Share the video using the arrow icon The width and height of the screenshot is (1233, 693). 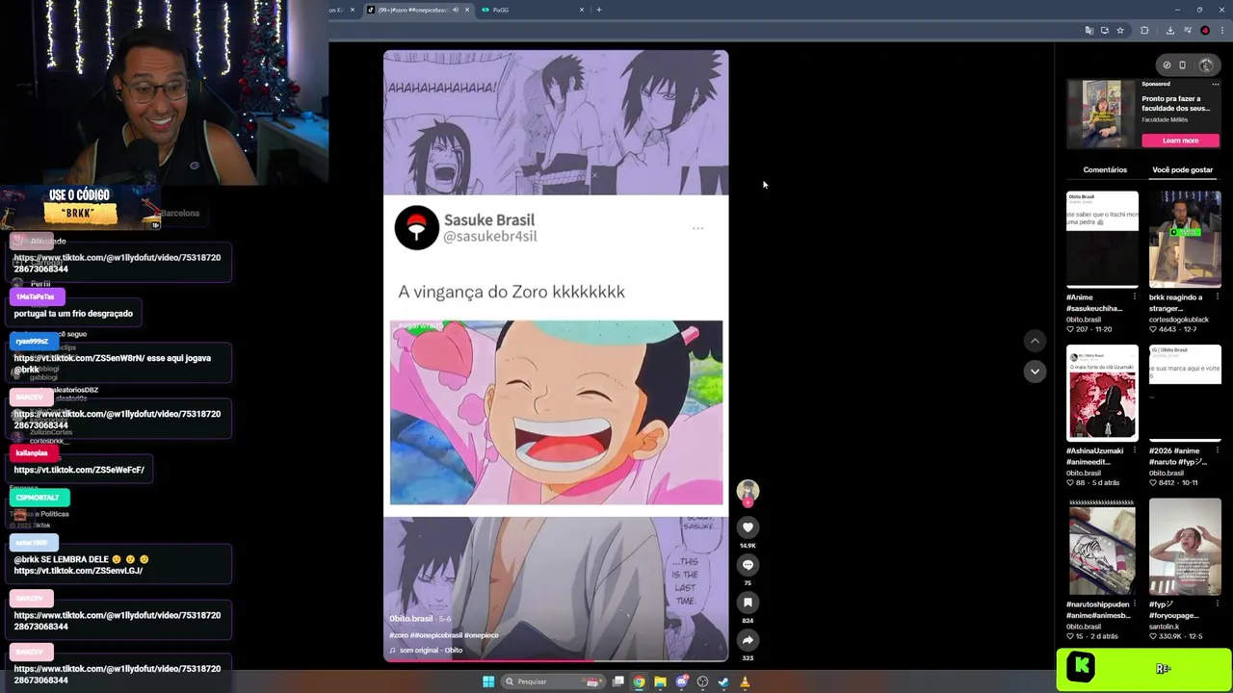pos(748,640)
